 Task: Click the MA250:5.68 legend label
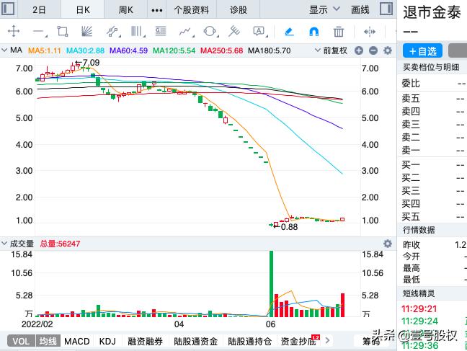pos(221,50)
